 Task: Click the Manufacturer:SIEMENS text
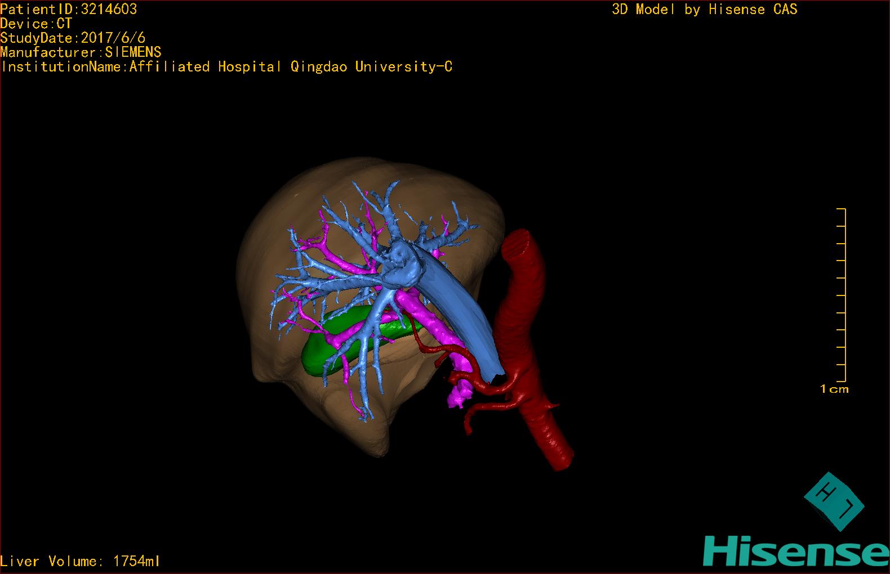pos(81,52)
